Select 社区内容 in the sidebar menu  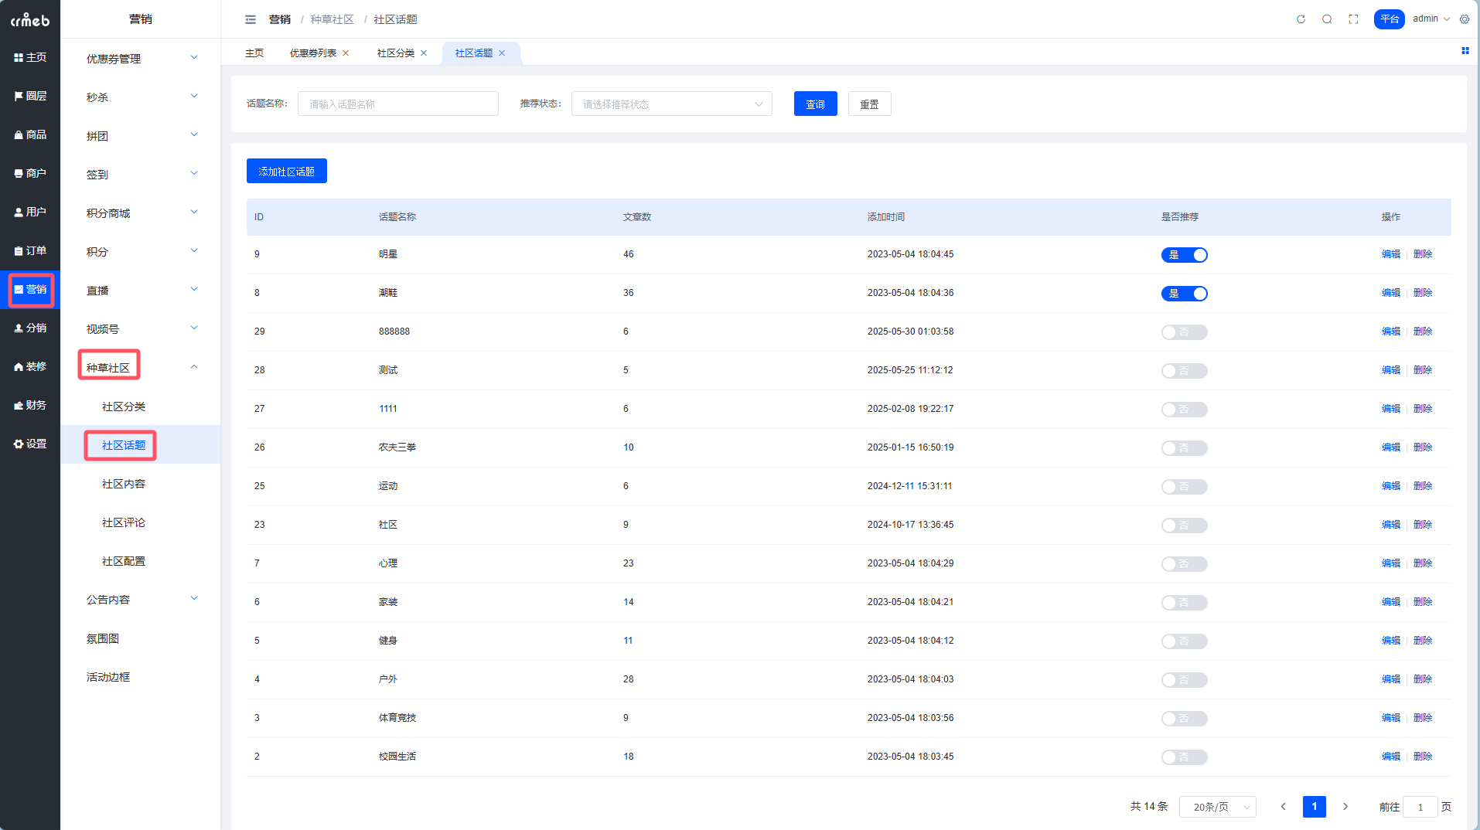click(124, 484)
